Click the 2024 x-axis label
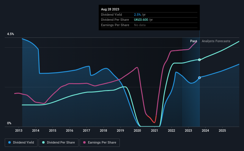Image resolution: width=244 pixels, height=151 pixels. (205, 130)
